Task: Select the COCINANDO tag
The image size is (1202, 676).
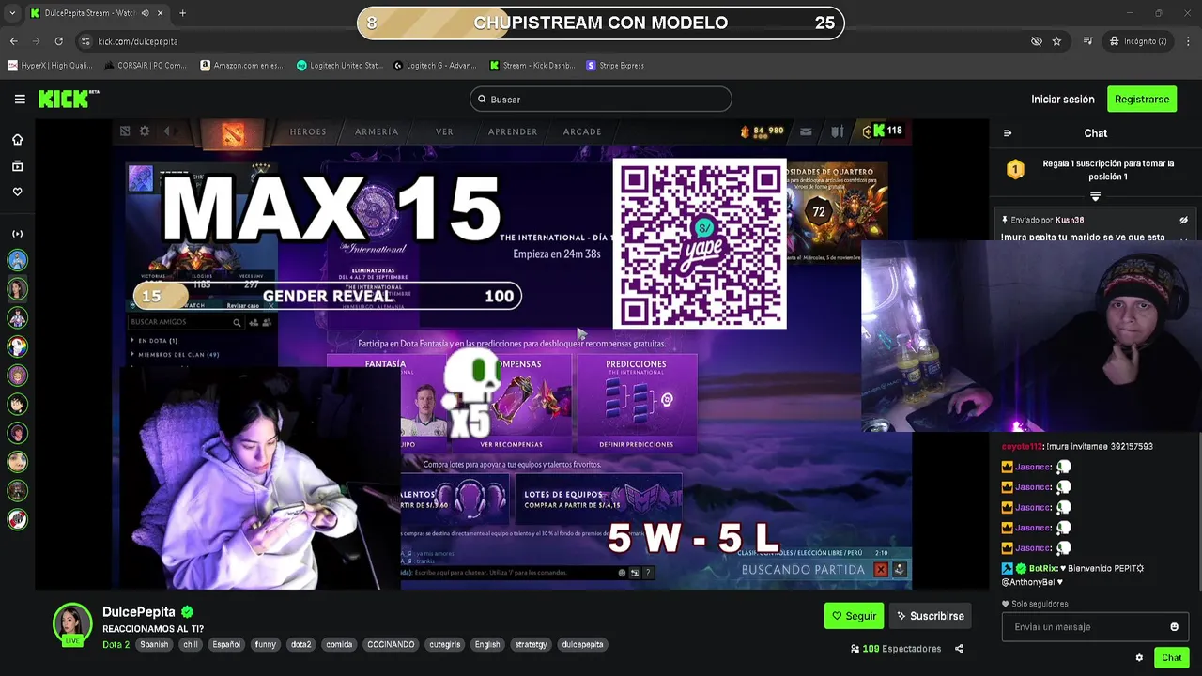Action: pyautogui.click(x=391, y=645)
